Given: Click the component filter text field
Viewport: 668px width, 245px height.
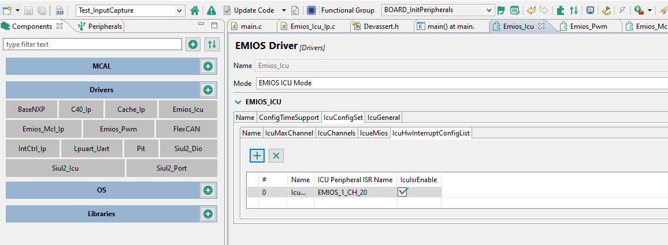Looking at the screenshot, I should point(92,44).
